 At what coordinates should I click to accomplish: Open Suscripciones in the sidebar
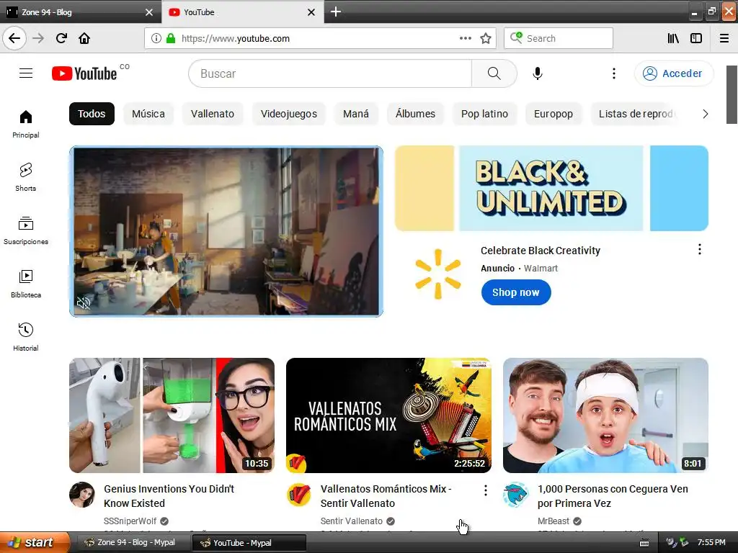[x=26, y=230]
